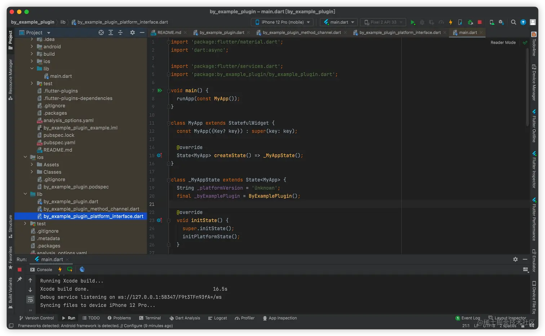
Task: Click the up arrow in console toolbar
Action: (30, 280)
